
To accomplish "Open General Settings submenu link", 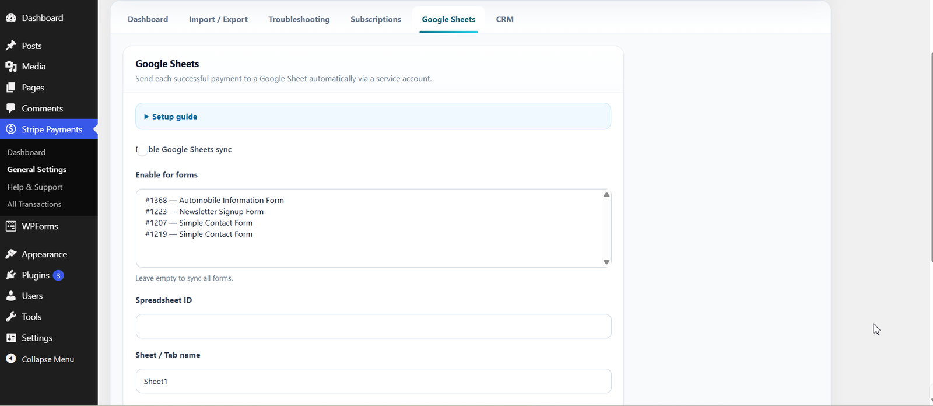I will (37, 170).
